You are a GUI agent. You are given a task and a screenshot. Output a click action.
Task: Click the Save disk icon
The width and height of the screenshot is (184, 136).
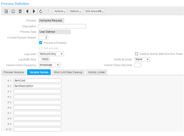(x=13, y=11)
